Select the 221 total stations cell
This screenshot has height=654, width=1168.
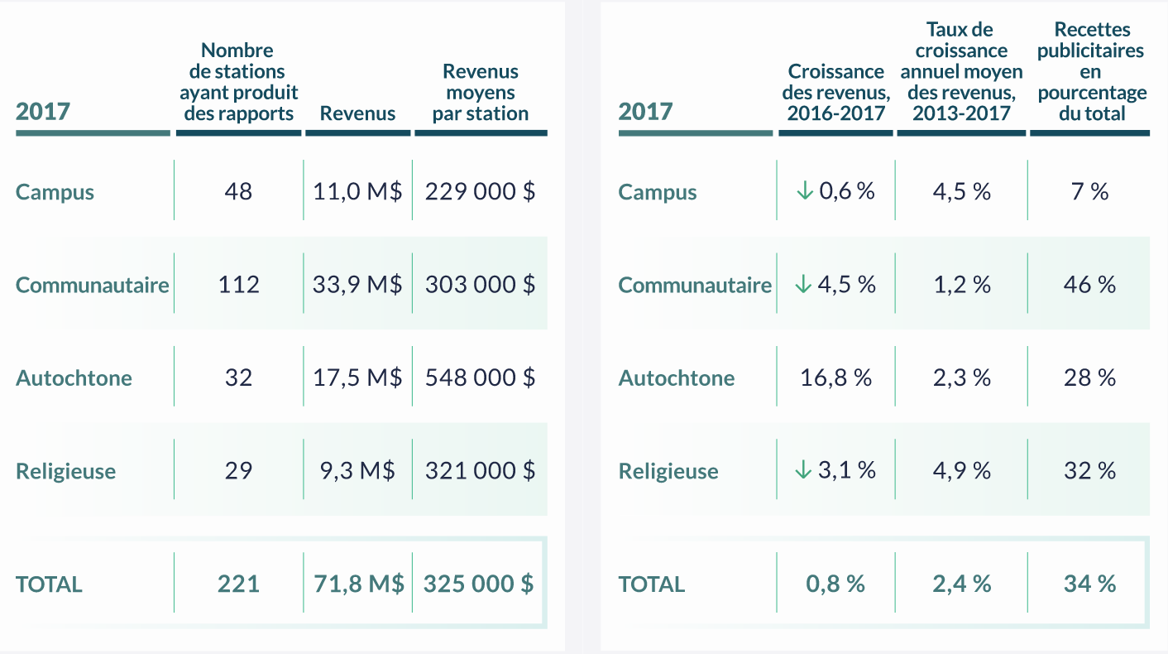coord(238,584)
